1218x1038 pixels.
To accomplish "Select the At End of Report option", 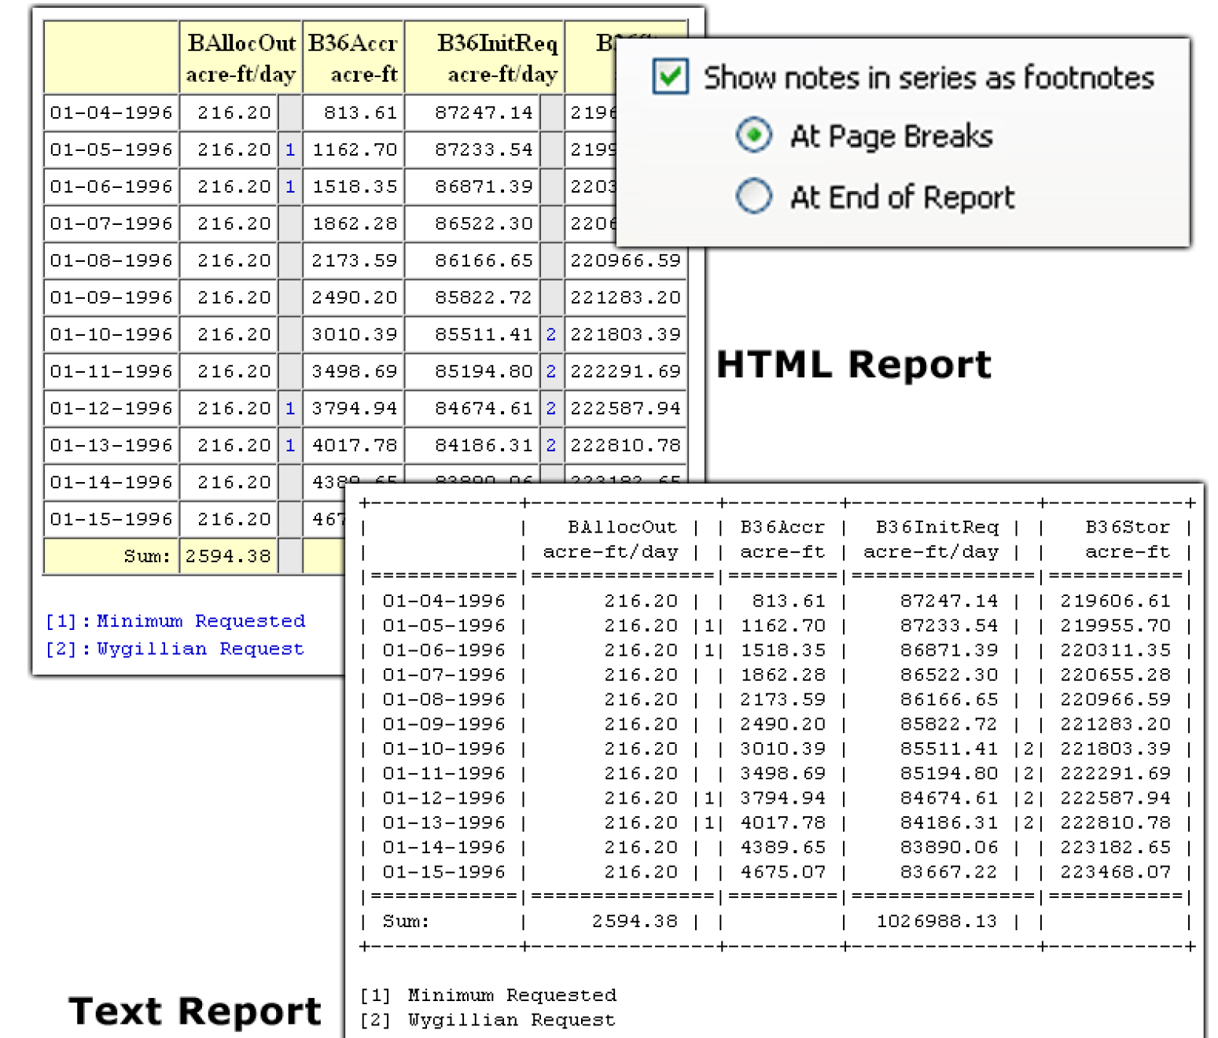I will [x=753, y=196].
